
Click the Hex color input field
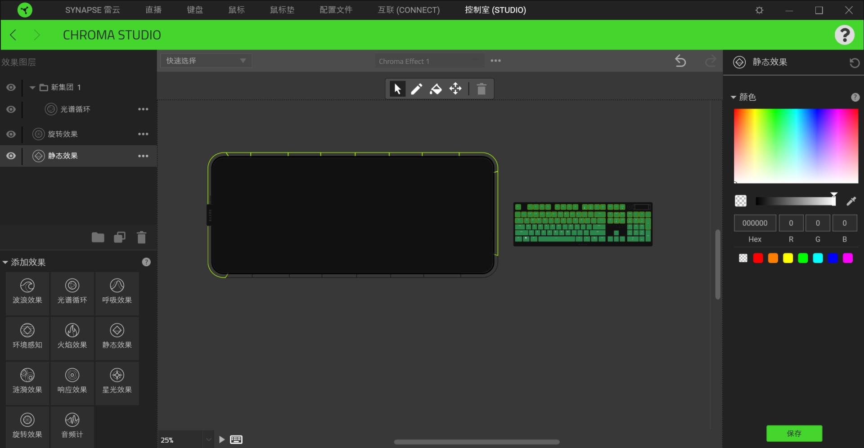click(x=755, y=223)
